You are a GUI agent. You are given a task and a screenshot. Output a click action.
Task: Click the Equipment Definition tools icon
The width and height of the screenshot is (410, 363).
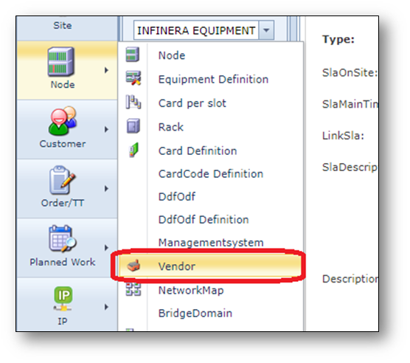[x=133, y=78]
